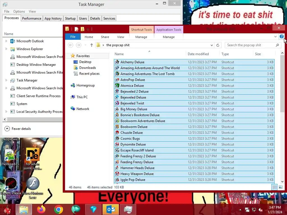Click Task Manager horizontal scrollbar thumb
The image size is (287, 215).
pos(35,119)
